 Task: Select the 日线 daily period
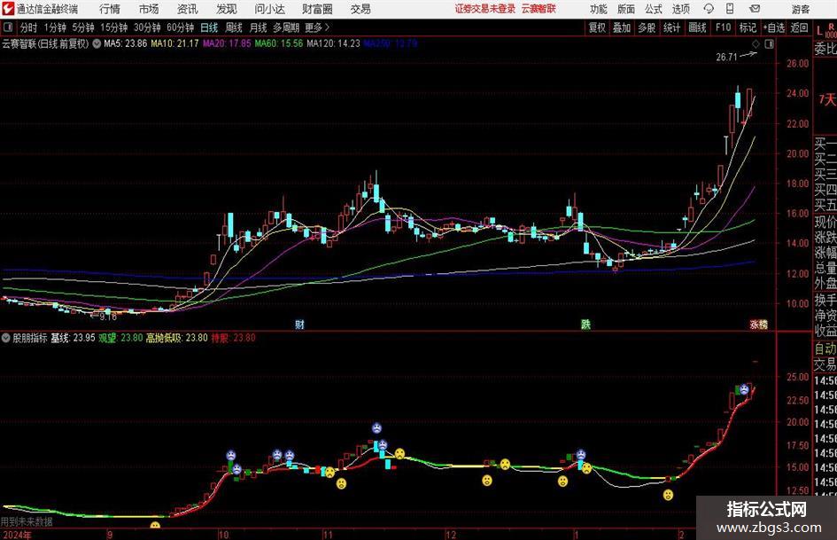point(209,27)
